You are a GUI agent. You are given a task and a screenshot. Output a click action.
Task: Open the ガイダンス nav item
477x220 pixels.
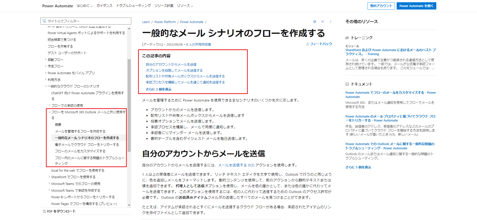click(x=104, y=6)
